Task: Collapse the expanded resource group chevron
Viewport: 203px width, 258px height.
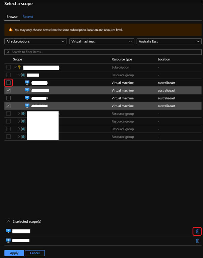Action: pyautogui.click(x=19, y=75)
